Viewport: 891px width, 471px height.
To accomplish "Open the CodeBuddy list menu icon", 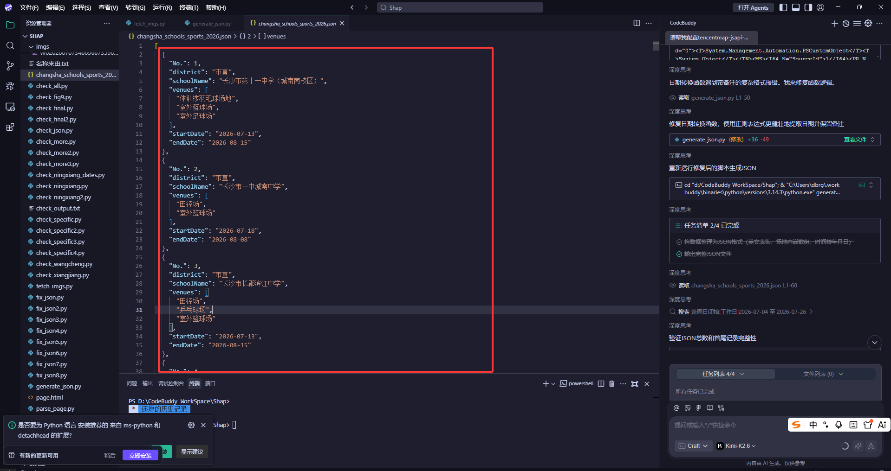I will [x=857, y=23].
